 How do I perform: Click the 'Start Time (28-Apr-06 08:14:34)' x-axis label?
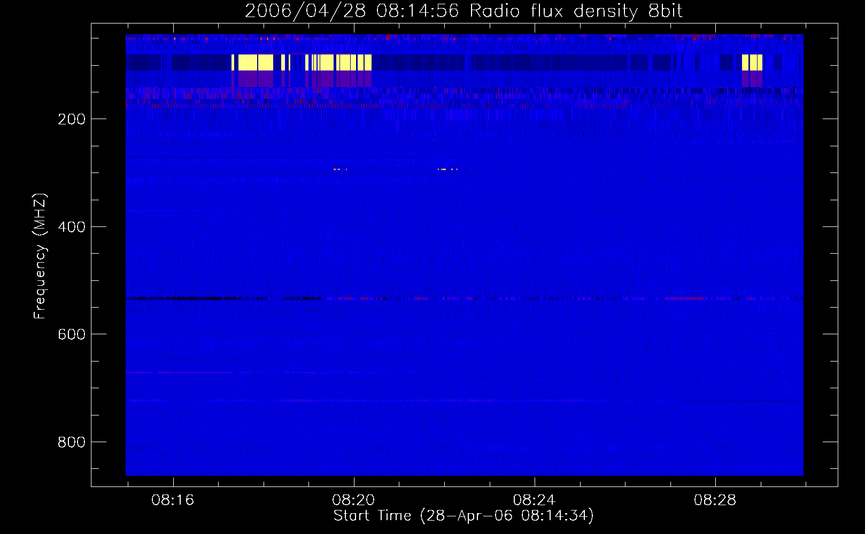pyautogui.click(x=464, y=516)
